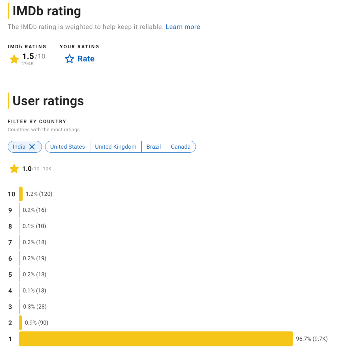Click the bar for rating 10

[x=21, y=194]
